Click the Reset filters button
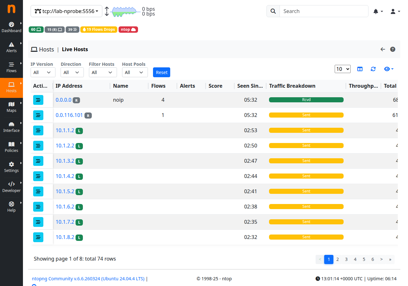This screenshot has height=286, width=408. [161, 72]
